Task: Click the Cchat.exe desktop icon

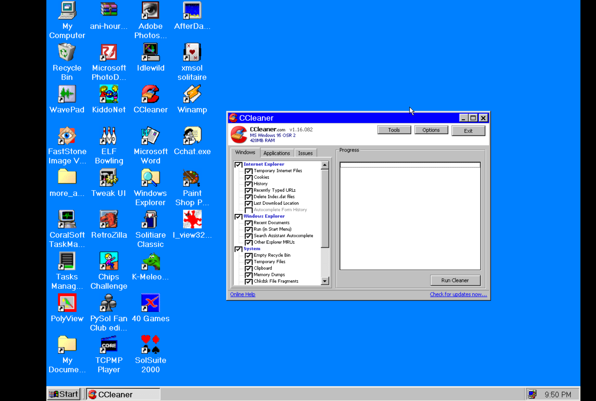Action: point(192,136)
